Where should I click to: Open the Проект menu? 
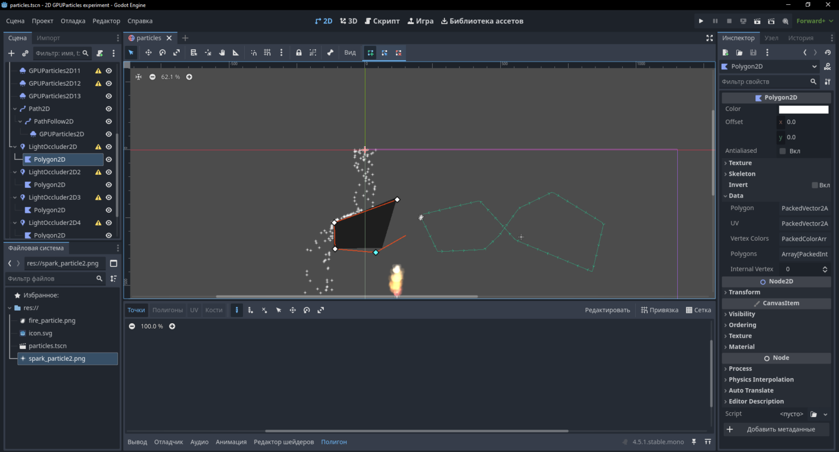click(43, 21)
